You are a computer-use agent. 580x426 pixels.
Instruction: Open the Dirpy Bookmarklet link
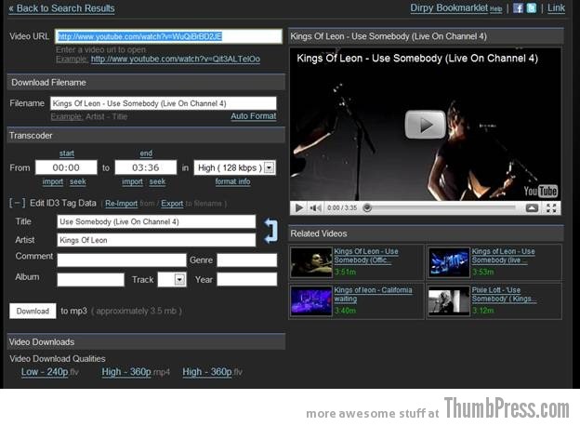pos(449,7)
